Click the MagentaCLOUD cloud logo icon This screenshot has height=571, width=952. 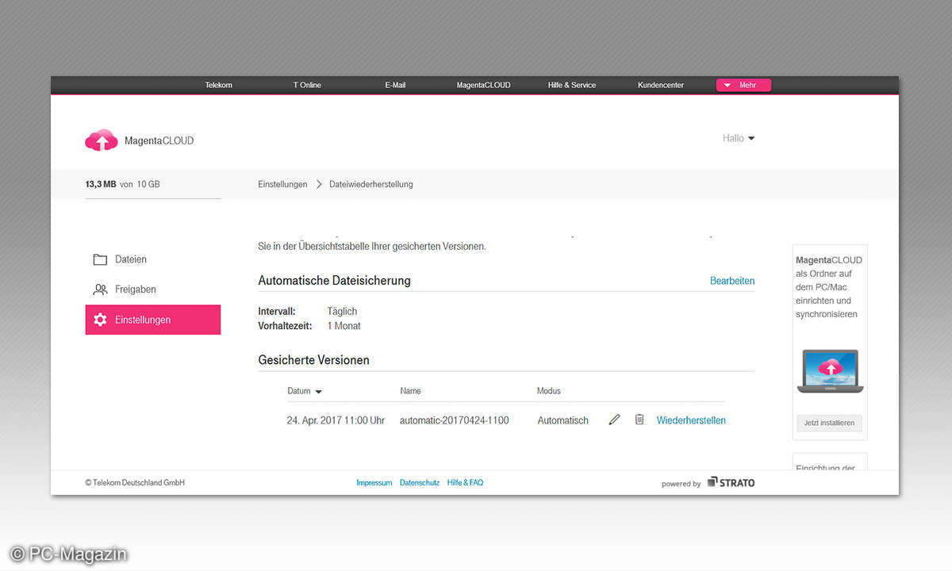click(x=101, y=140)
